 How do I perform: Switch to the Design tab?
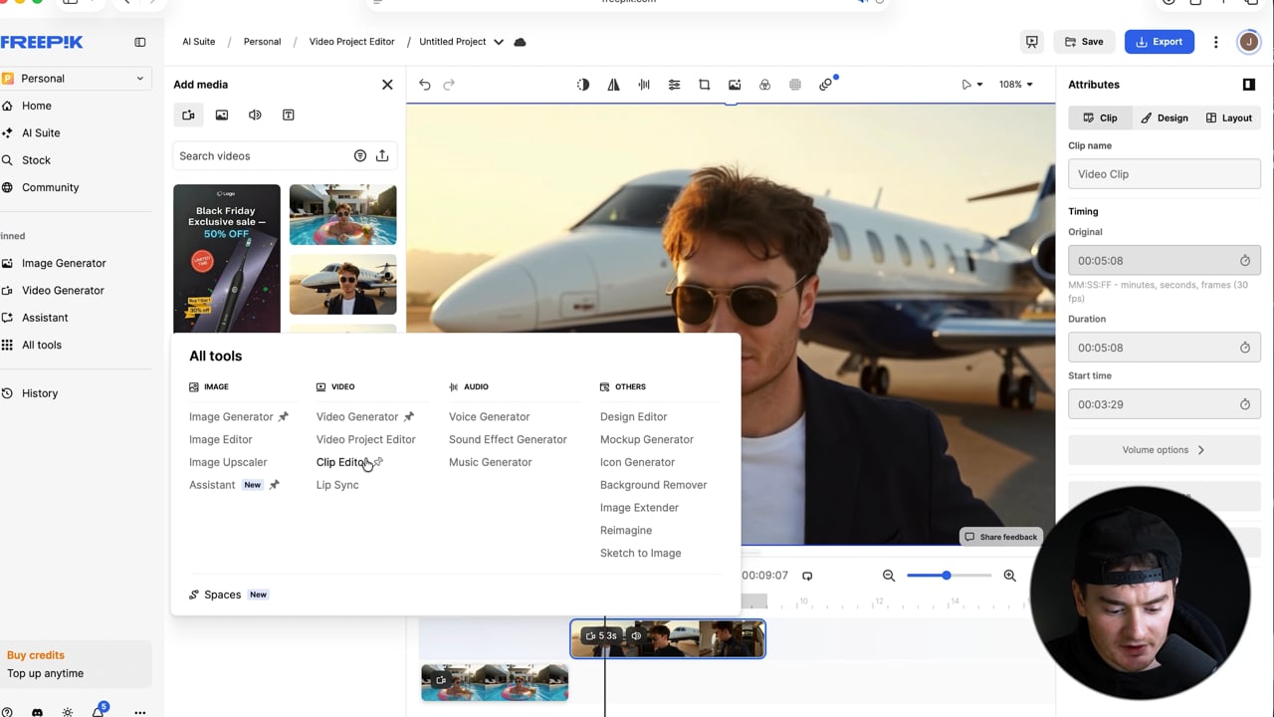coord(1164,118)
